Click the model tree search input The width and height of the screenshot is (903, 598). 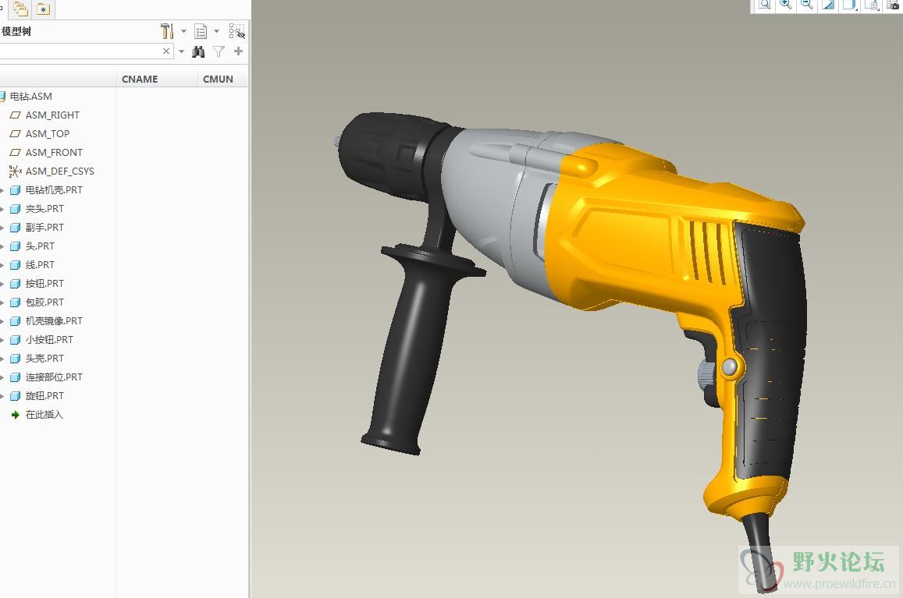(78, 51)
